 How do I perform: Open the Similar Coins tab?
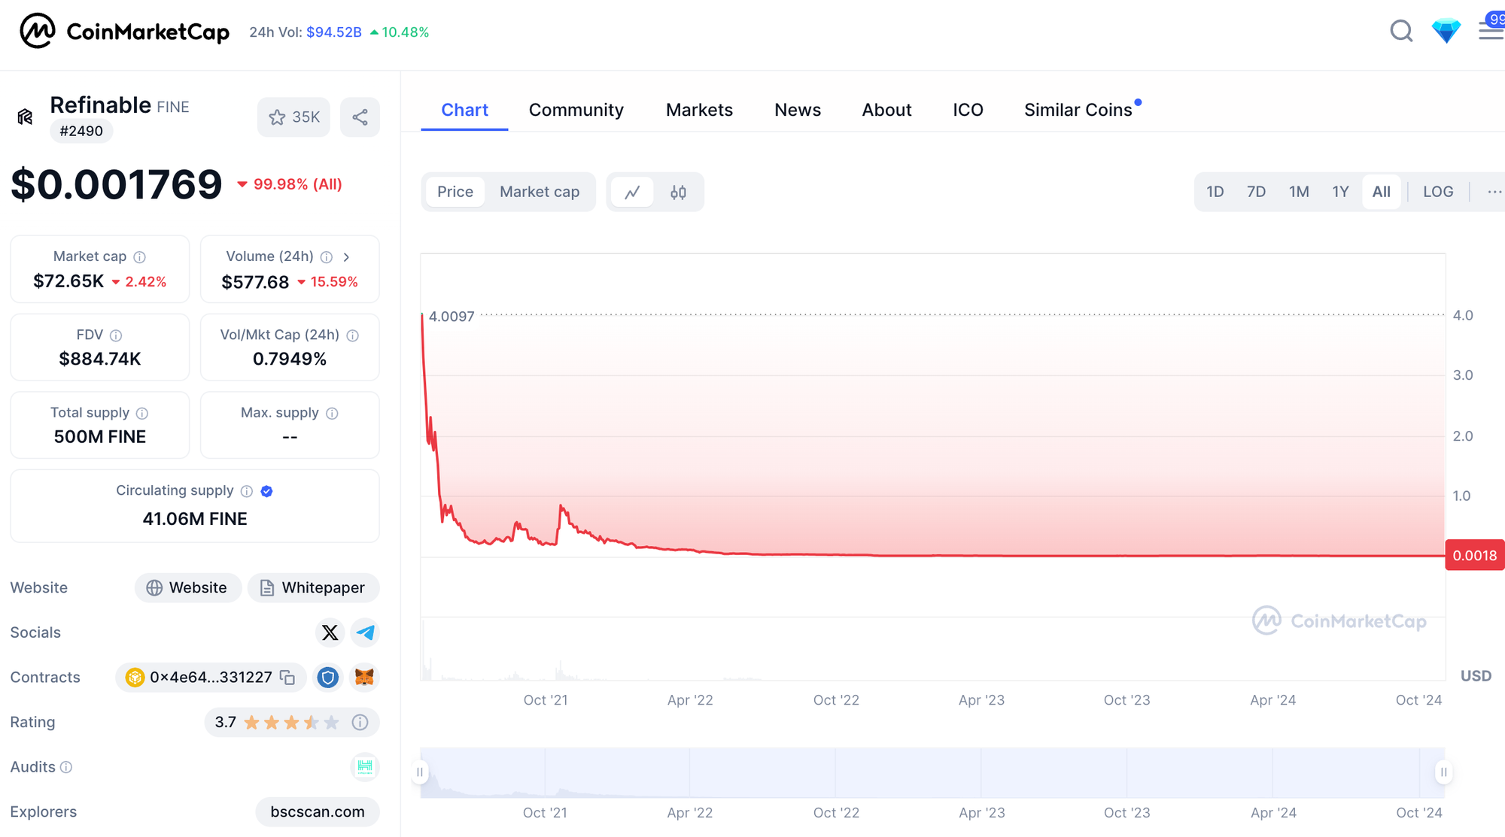(1078, 110)
